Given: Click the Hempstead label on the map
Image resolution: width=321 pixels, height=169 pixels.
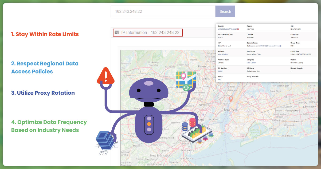Looking at the screenshot, I should click(292, 110).
